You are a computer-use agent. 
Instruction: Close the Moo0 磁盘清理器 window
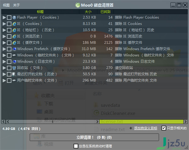[x=185, y=5]
